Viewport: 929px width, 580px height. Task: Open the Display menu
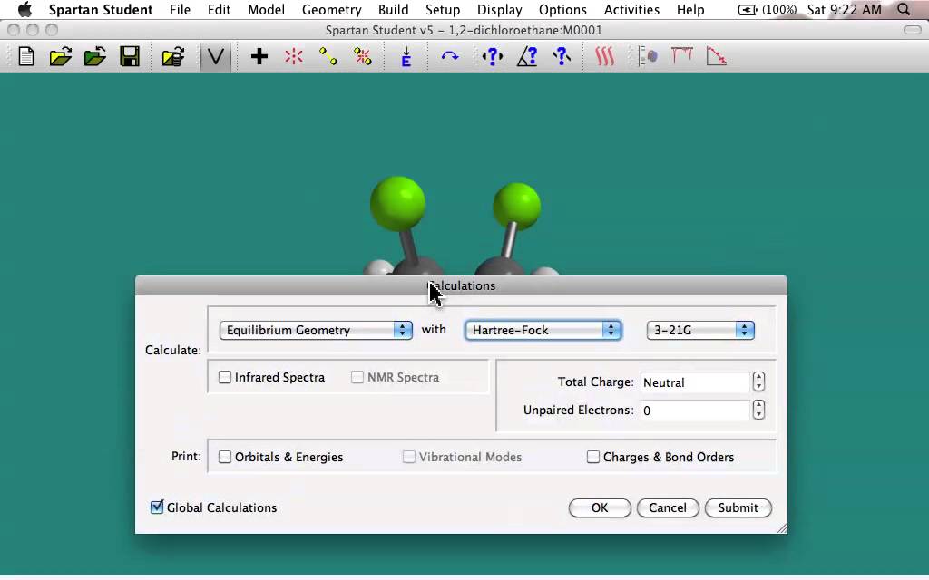tap(500, 10)
